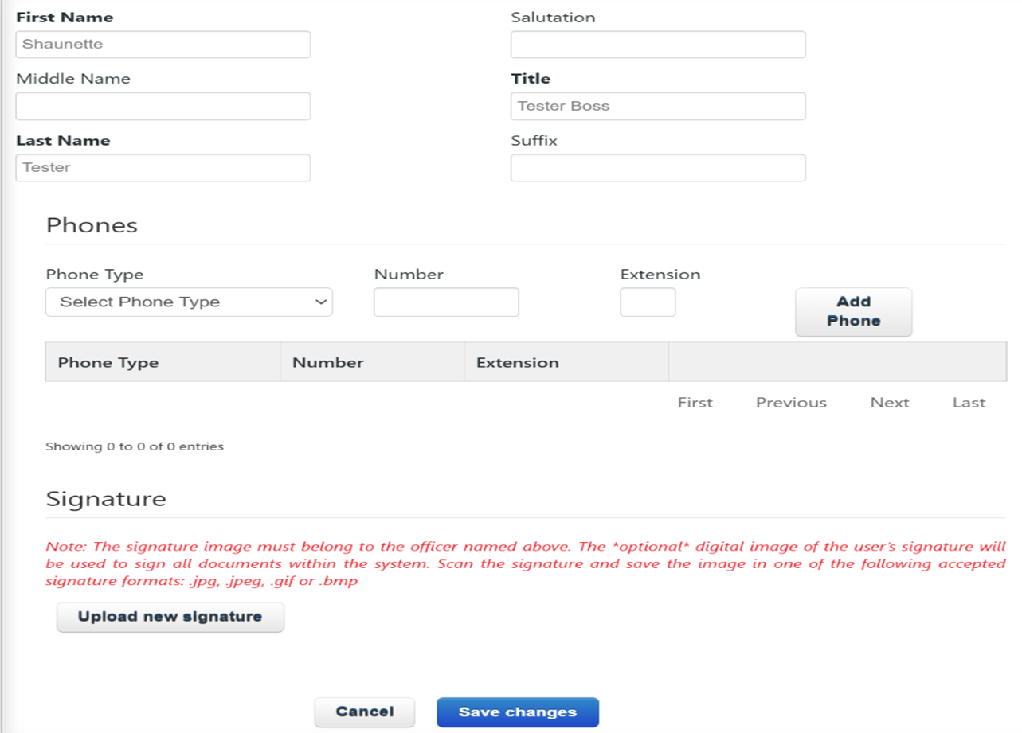Click the Previous pagination link
1022x733 pixels.
(791, 403)
